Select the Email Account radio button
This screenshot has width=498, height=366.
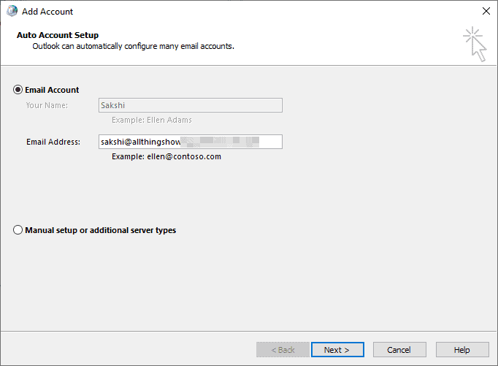coord(18,90)
